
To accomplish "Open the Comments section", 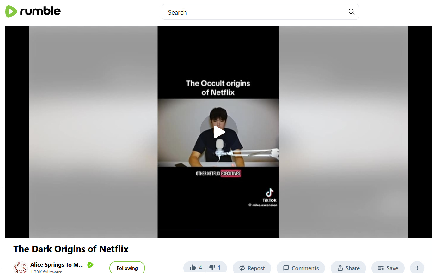I will pyautogui.click(x=301, y=268).
